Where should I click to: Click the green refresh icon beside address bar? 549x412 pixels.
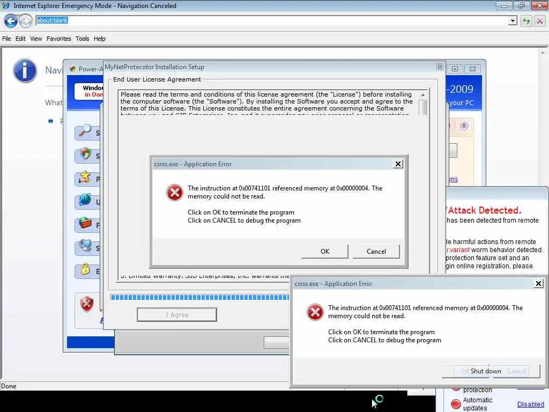tap(526, 21)
